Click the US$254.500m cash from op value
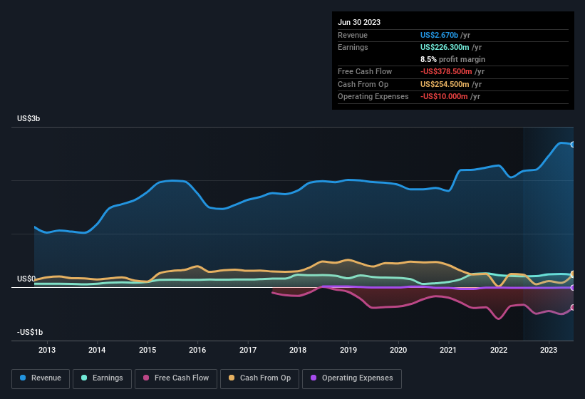585x399 pixels. (445, 84)
